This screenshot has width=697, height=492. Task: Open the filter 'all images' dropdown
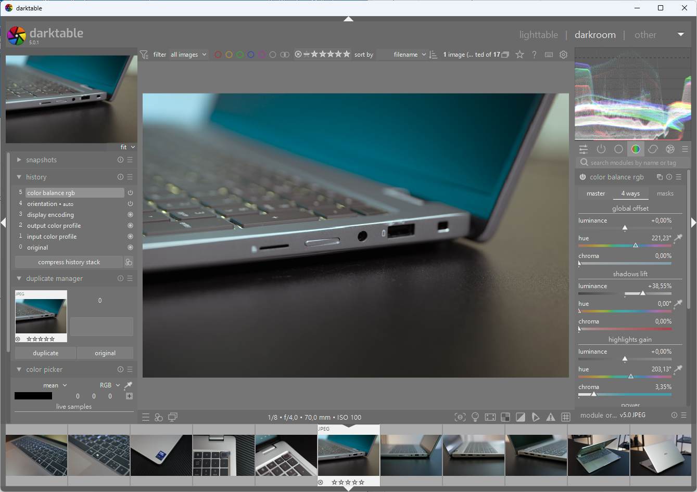[188, 55]
